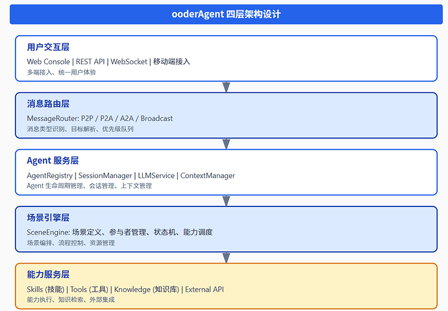Click the SceneEngine: 场景定义 text line
Screen dimensions: 448x311
(x=119, y=232)
